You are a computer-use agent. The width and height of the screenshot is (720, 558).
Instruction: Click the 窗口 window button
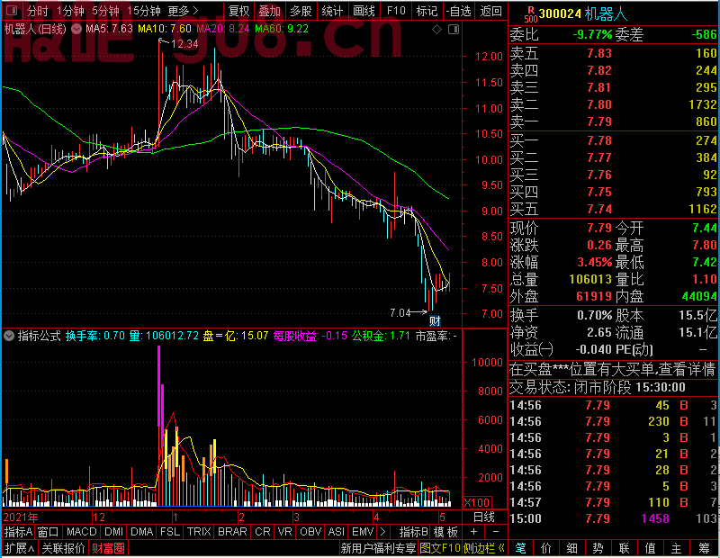pos(49,531)
